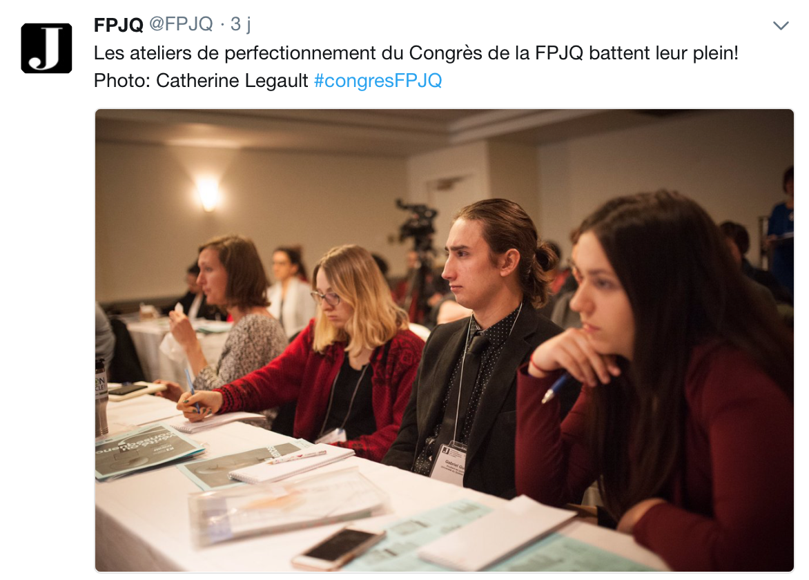Open the FPJQ profile avatar with J logo
Image resolution: width=809 pixels, height=580 pixels.
pyautogui.click(x=46, y=48)
